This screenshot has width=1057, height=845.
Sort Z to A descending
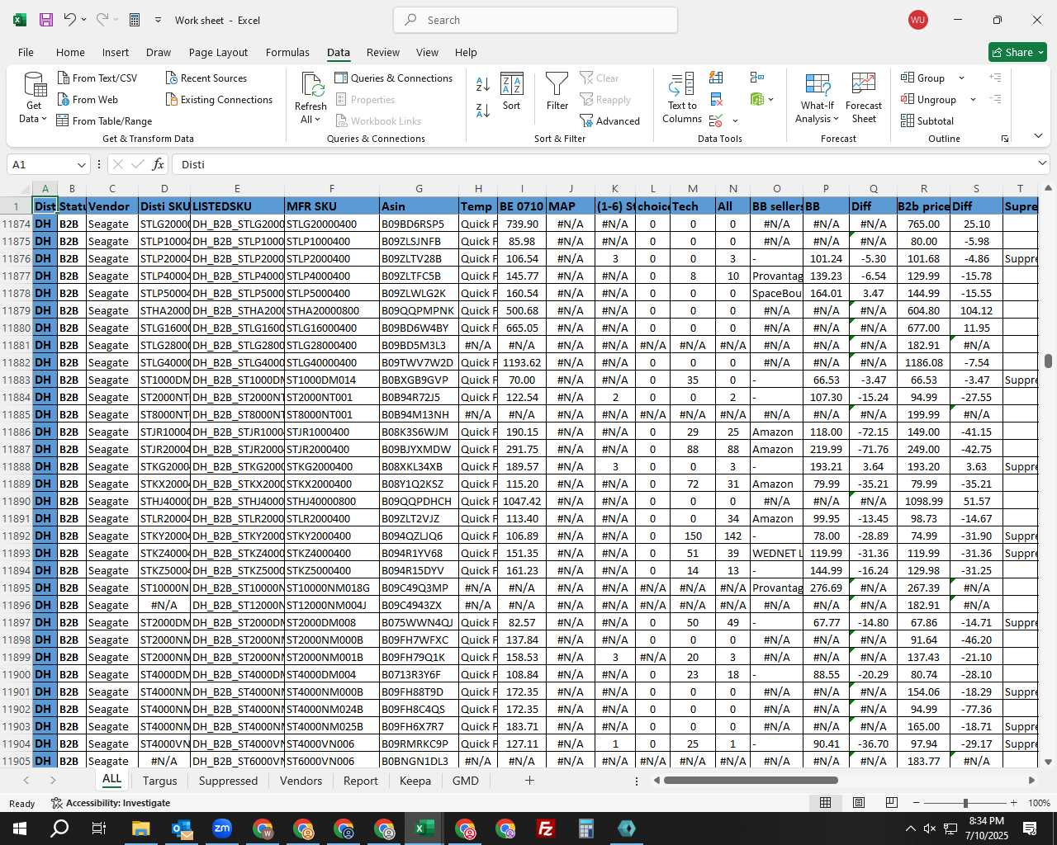[x=483, y=110]
